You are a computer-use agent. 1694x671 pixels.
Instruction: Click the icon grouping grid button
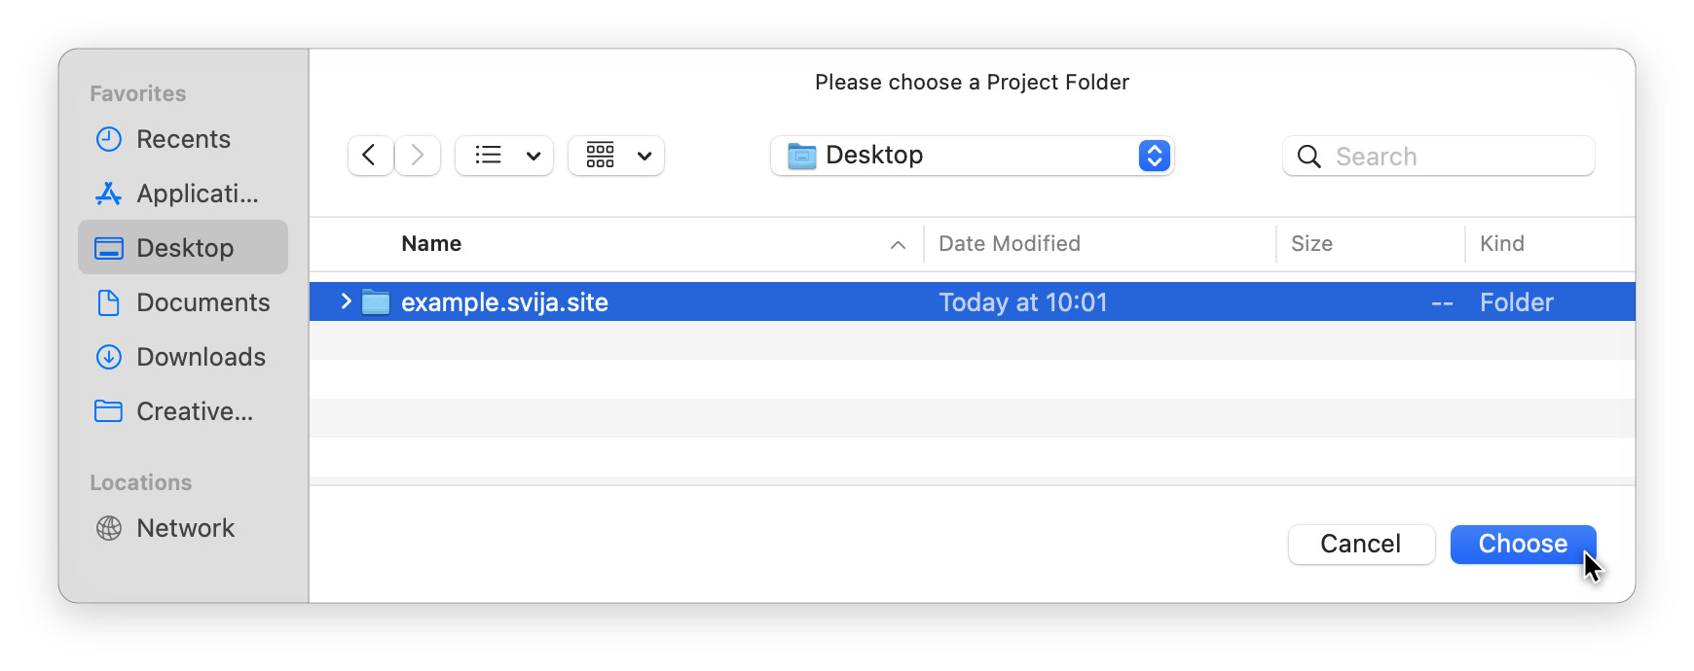pyautogui.click(x=601, y=156)
